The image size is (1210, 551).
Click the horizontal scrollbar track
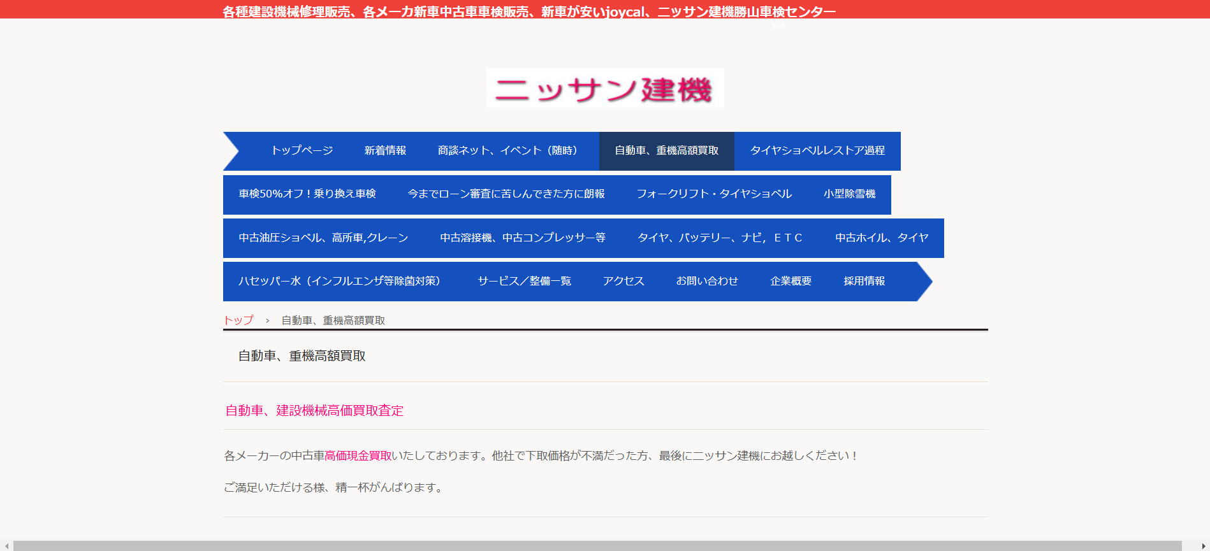597,546
